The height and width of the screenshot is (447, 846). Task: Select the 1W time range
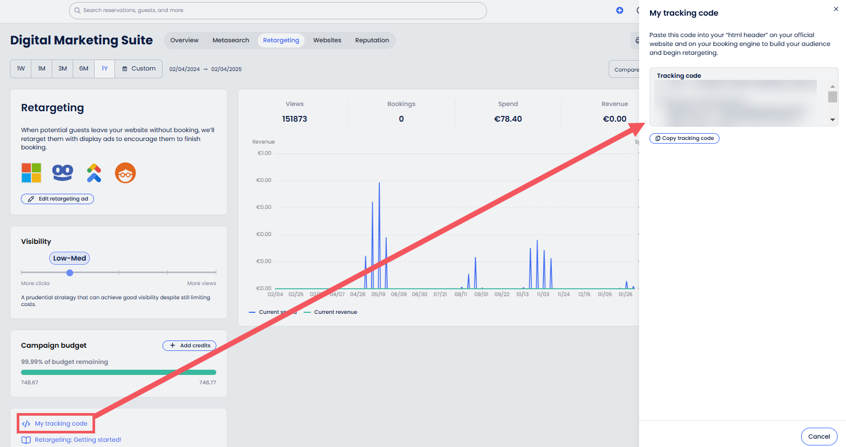(x=21, y=68)
